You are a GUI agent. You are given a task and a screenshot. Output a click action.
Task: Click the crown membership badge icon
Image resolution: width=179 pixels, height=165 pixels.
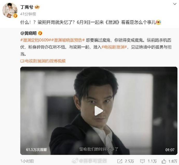tap(37, 7)
